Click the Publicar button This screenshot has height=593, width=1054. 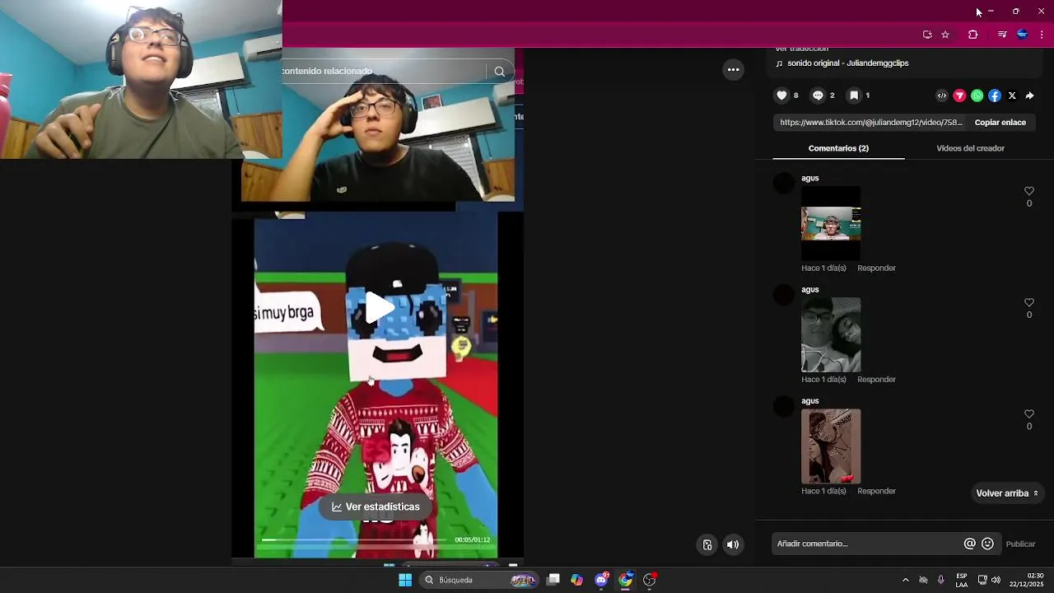1020,544
